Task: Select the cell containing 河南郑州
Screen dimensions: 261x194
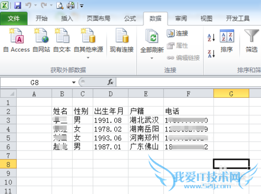Action: coord(146,138)
